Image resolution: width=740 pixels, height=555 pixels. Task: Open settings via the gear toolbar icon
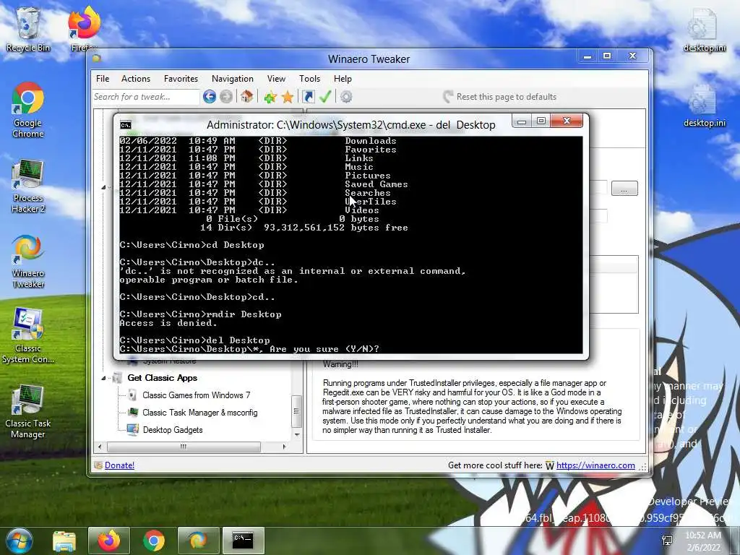tap(346, 97)
